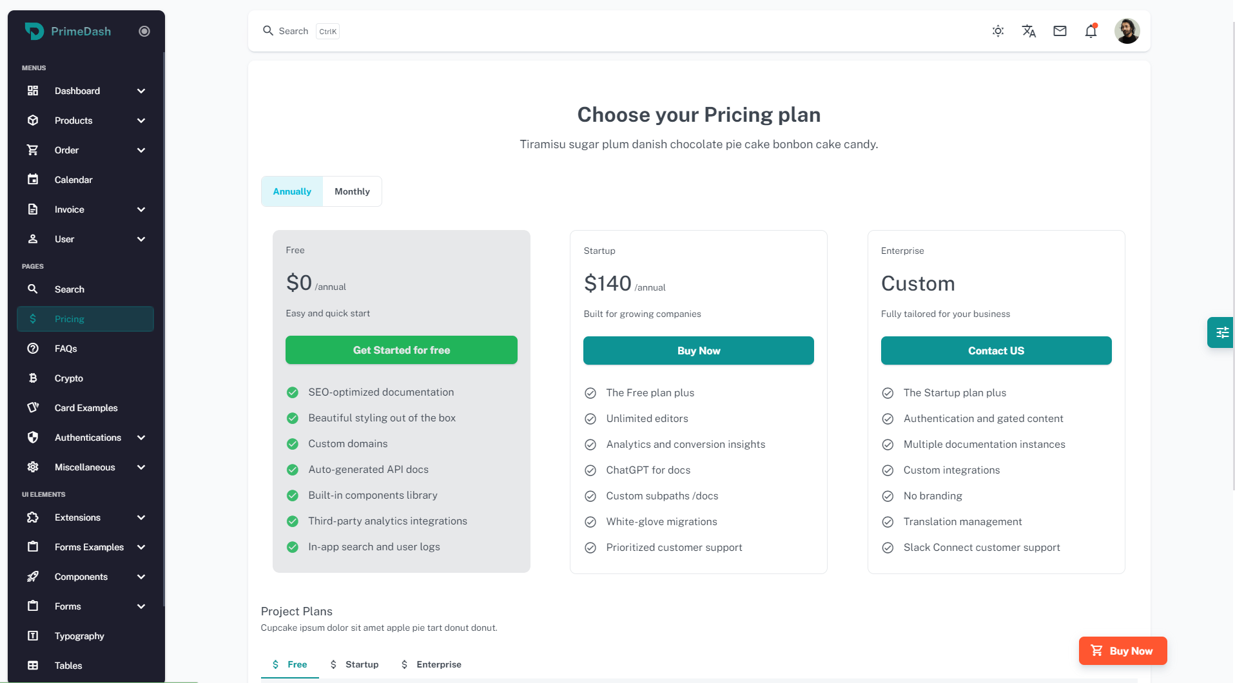Click the Search field in top bar
Image resolution: width=1235 pixels, height=683 pixels.
pos(293,31)
